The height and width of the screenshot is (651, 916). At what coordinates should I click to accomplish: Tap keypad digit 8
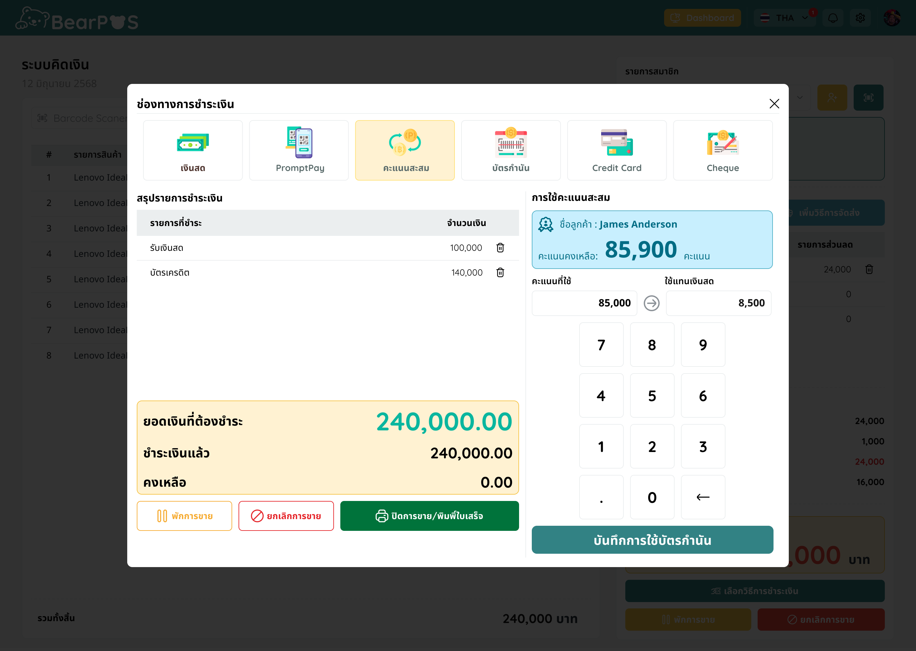[x=652, y=345]
